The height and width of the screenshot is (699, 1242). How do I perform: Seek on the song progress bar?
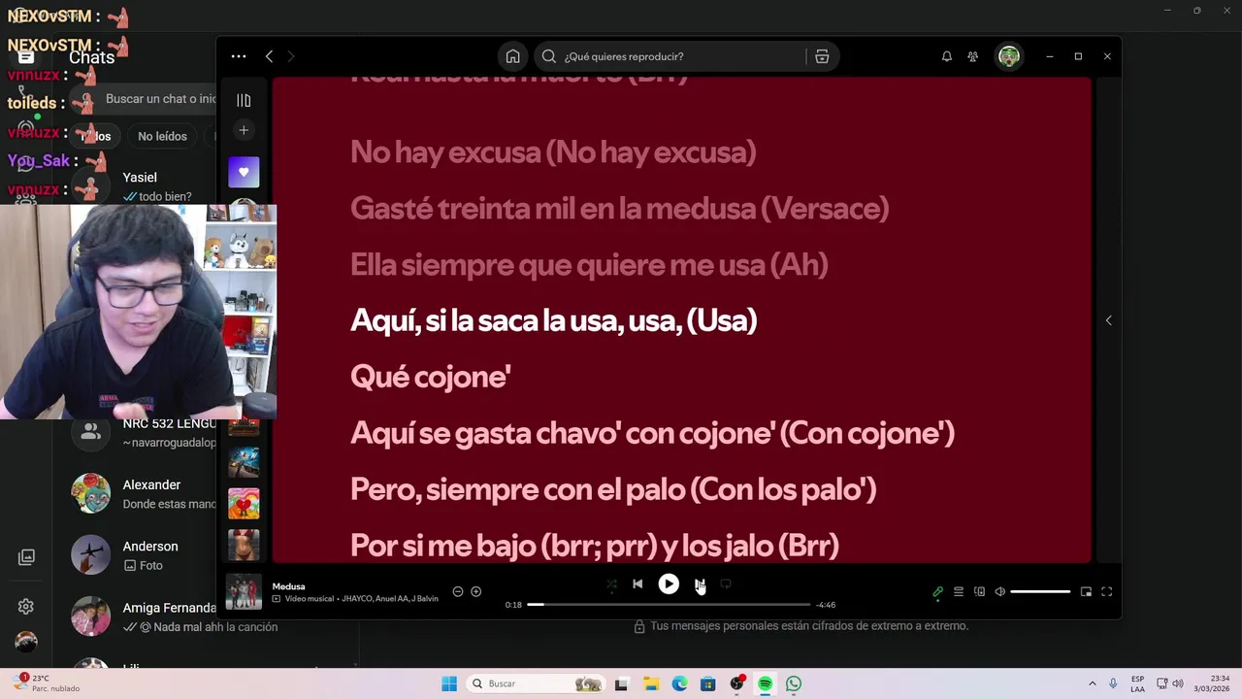point(669,605)
